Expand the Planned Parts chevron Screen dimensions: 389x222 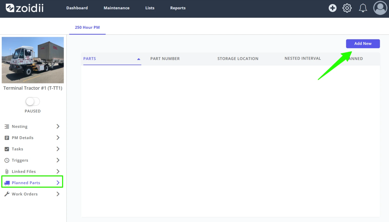point(58,183)
